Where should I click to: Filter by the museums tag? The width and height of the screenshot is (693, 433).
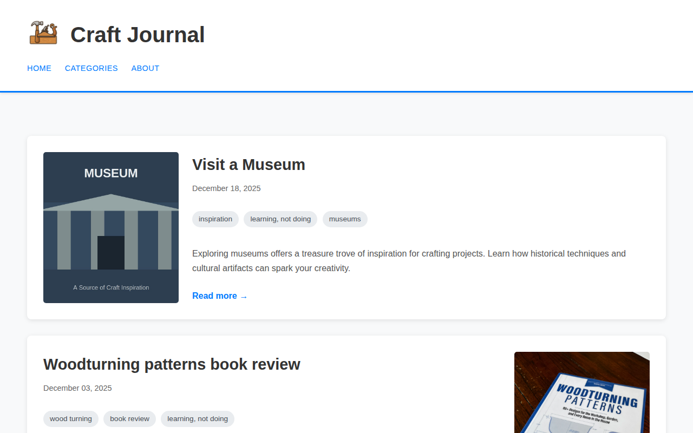pos(345,219)
